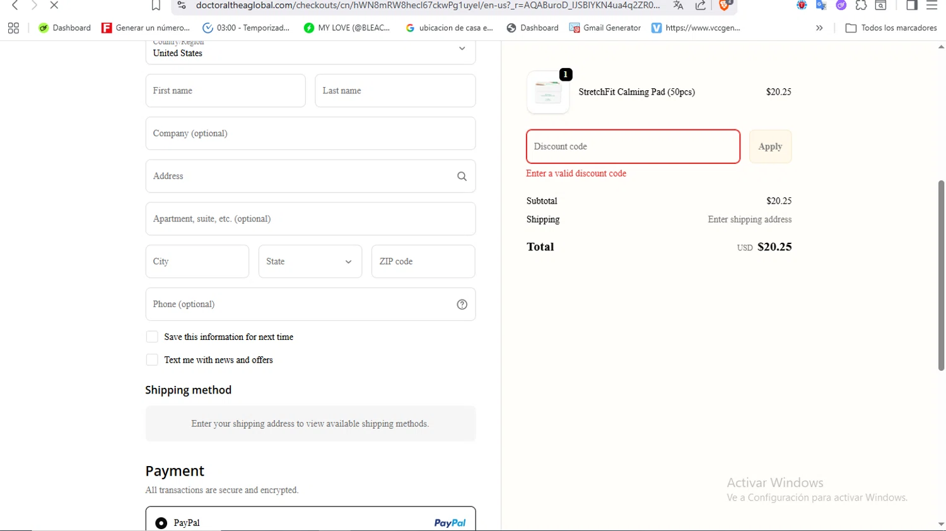This screenshot has width=946, height=531.
Task: Click the browser address bar URL
Action: click(428, 5)
